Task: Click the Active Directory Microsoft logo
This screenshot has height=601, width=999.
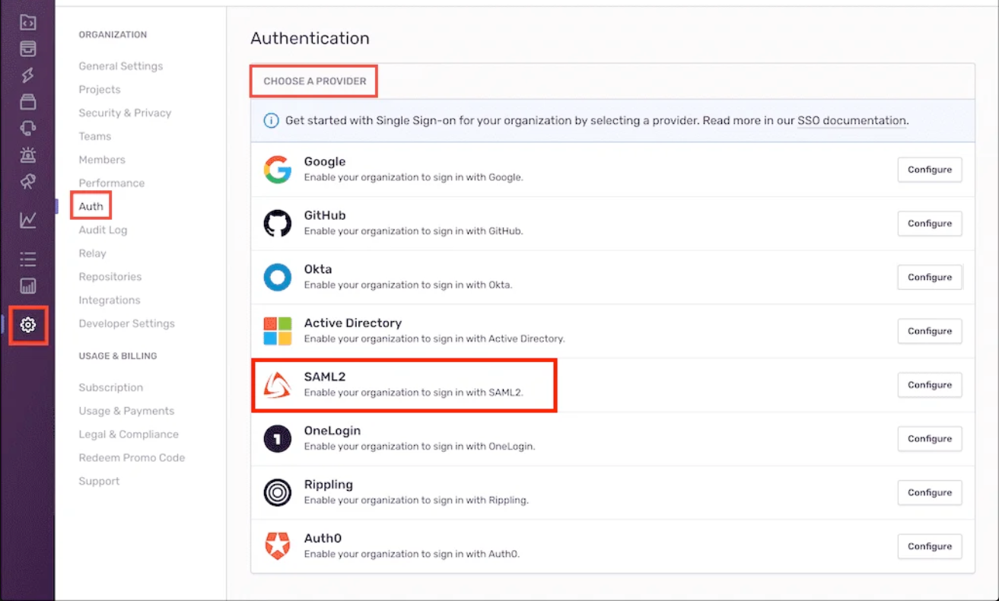Action: pos(278,331)
